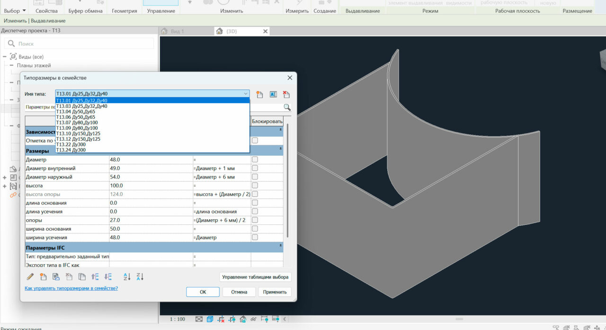Enable lock checkbox for ширина основания
The height and width of the screenshot is (330, 606).
point(255,229)
